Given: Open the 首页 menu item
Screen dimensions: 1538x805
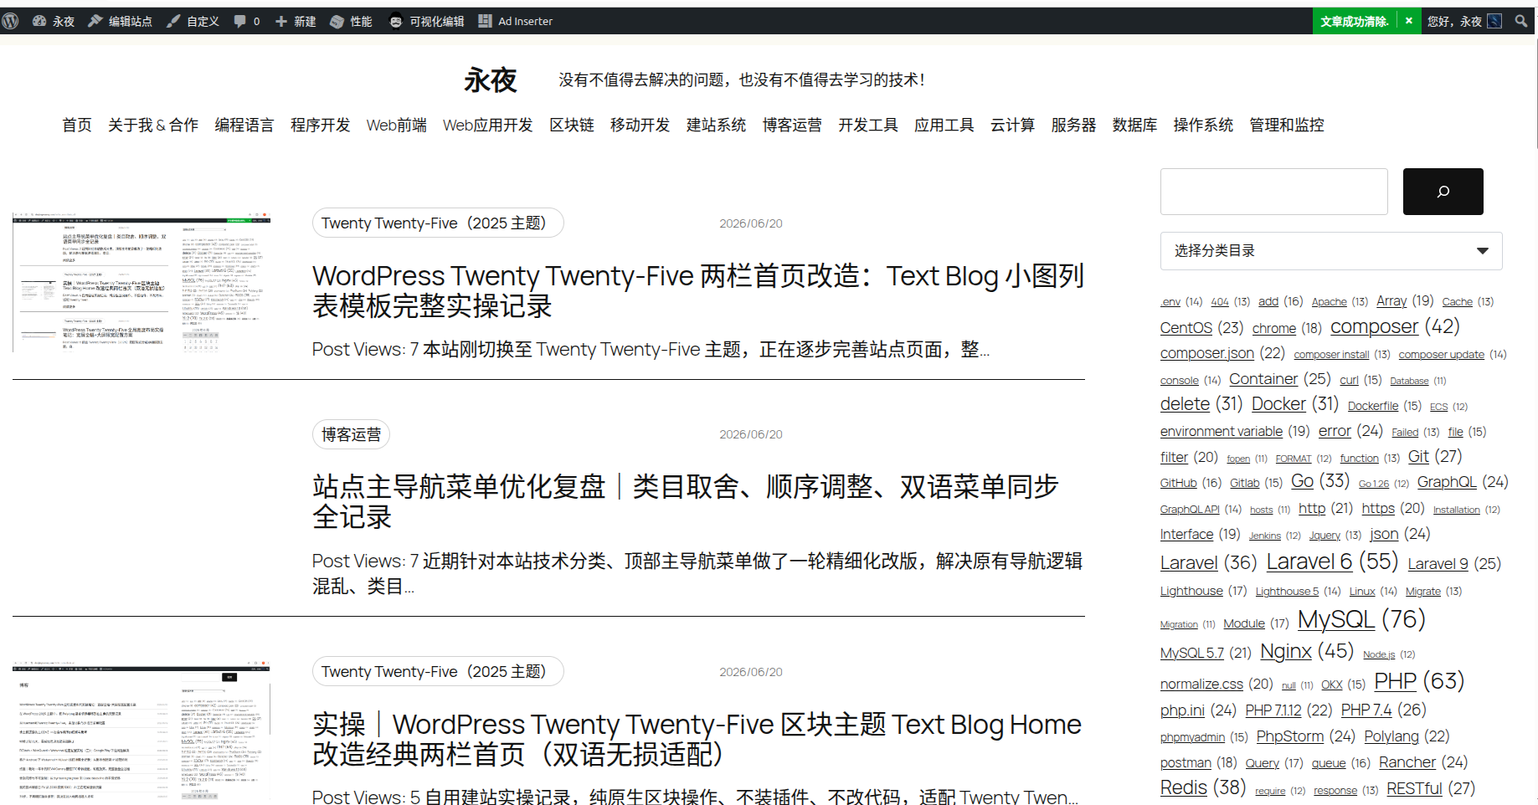Looking at the screenshot, I should click(77, 126).
